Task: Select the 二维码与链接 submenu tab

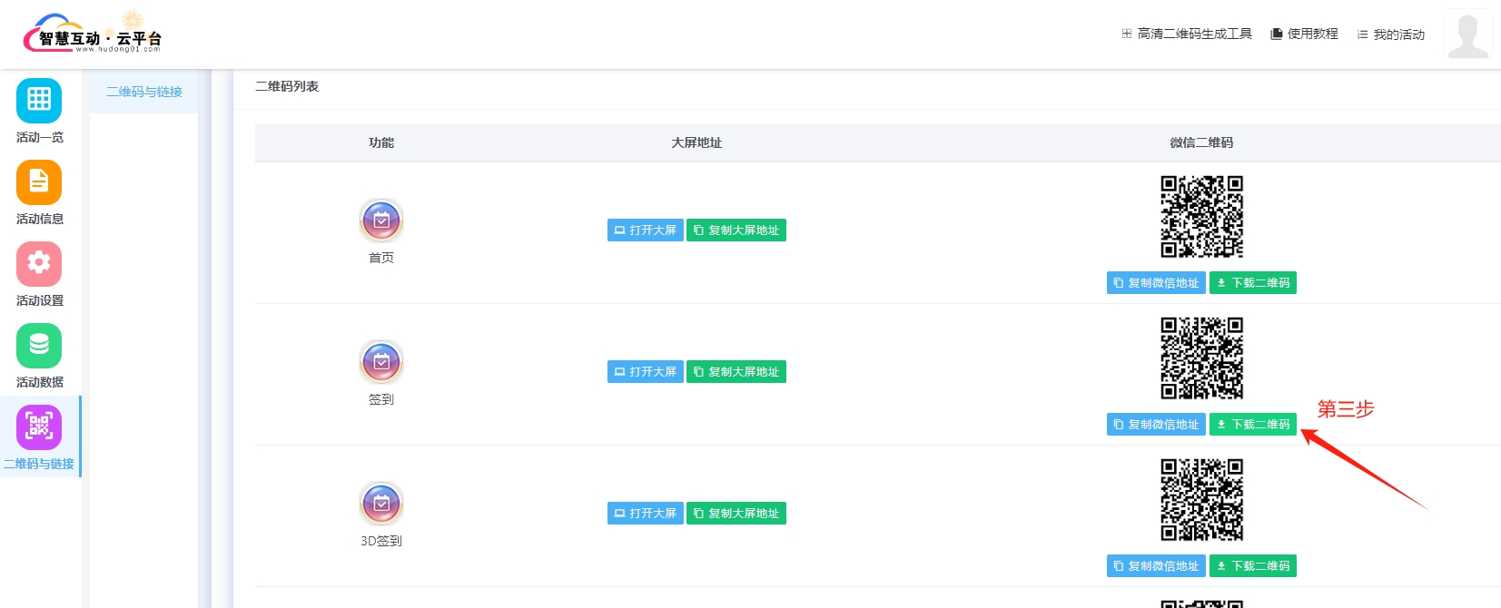Action: point(143,92)
